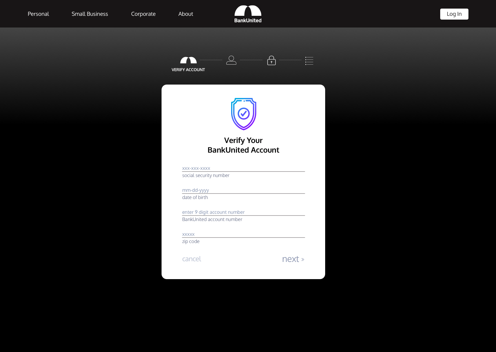Screen dimensions: 496x352
Task: Click next to continue verification
Action: 293,259
